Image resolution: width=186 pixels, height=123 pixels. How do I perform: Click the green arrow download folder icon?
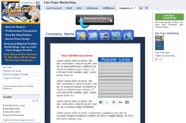[x=128, y=35]
